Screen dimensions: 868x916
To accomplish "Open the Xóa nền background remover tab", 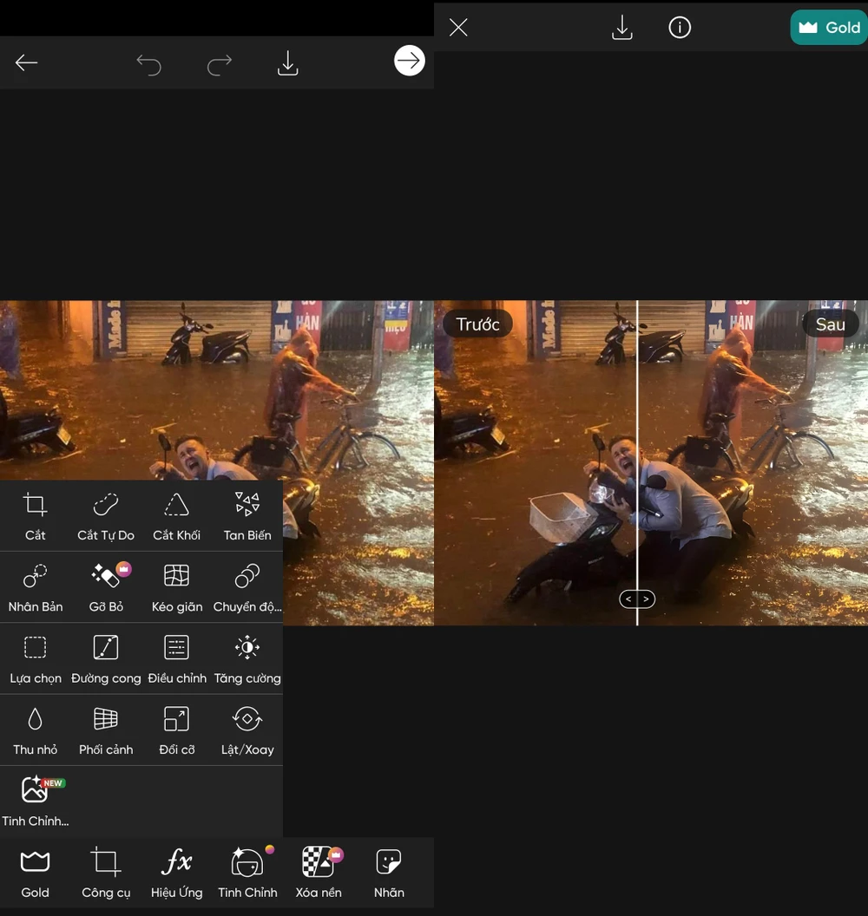I will click(x=318, y=872).
